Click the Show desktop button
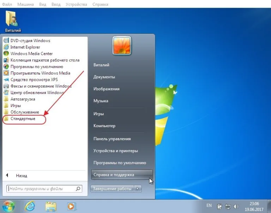271x213 pixels. coord(269,206)
